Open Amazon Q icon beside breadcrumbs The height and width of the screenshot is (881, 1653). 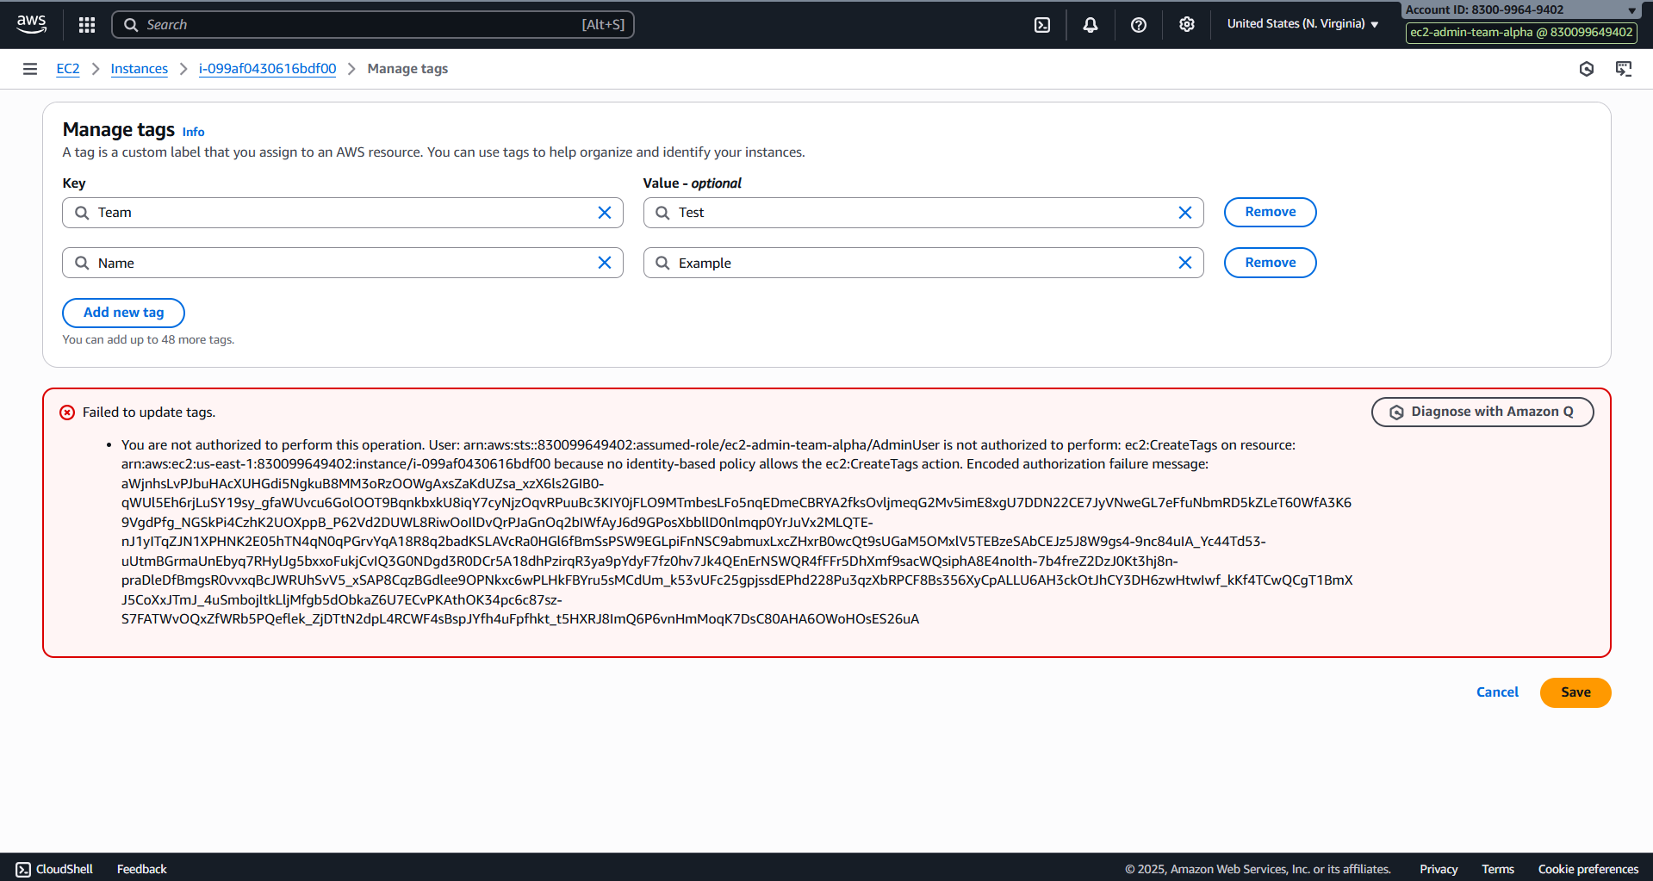pyautogui.click(x=1587, y=69)
